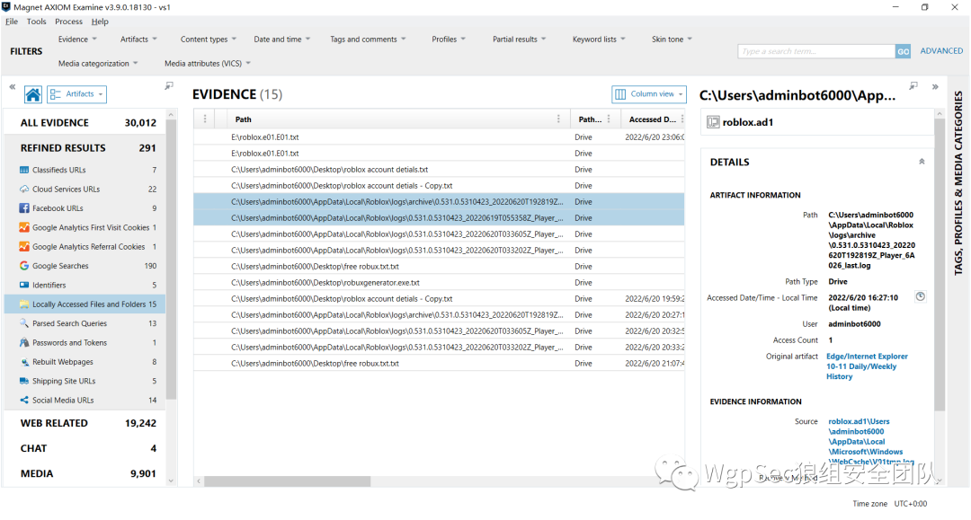Click the Social Media URLs share icon
The width and height of the screenshot is (971, 520).
point(24,400)
